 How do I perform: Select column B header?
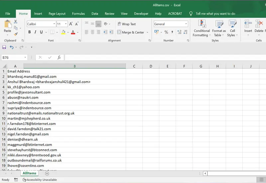click(x=74, y=66)
